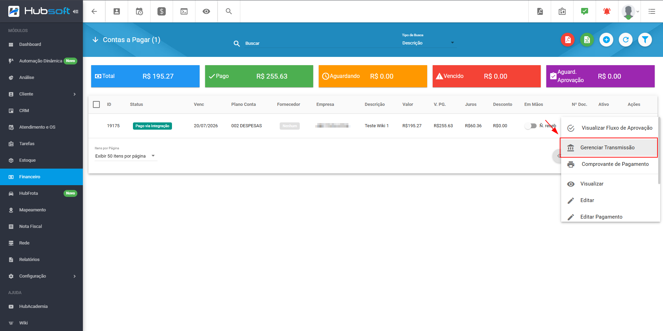Collapse the Hubsoft sidebar menu arrow

76,11
